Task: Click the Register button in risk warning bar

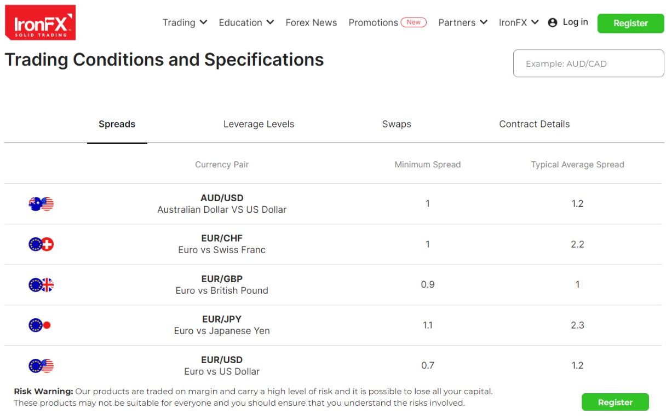Action: click(x=615, y=402)
